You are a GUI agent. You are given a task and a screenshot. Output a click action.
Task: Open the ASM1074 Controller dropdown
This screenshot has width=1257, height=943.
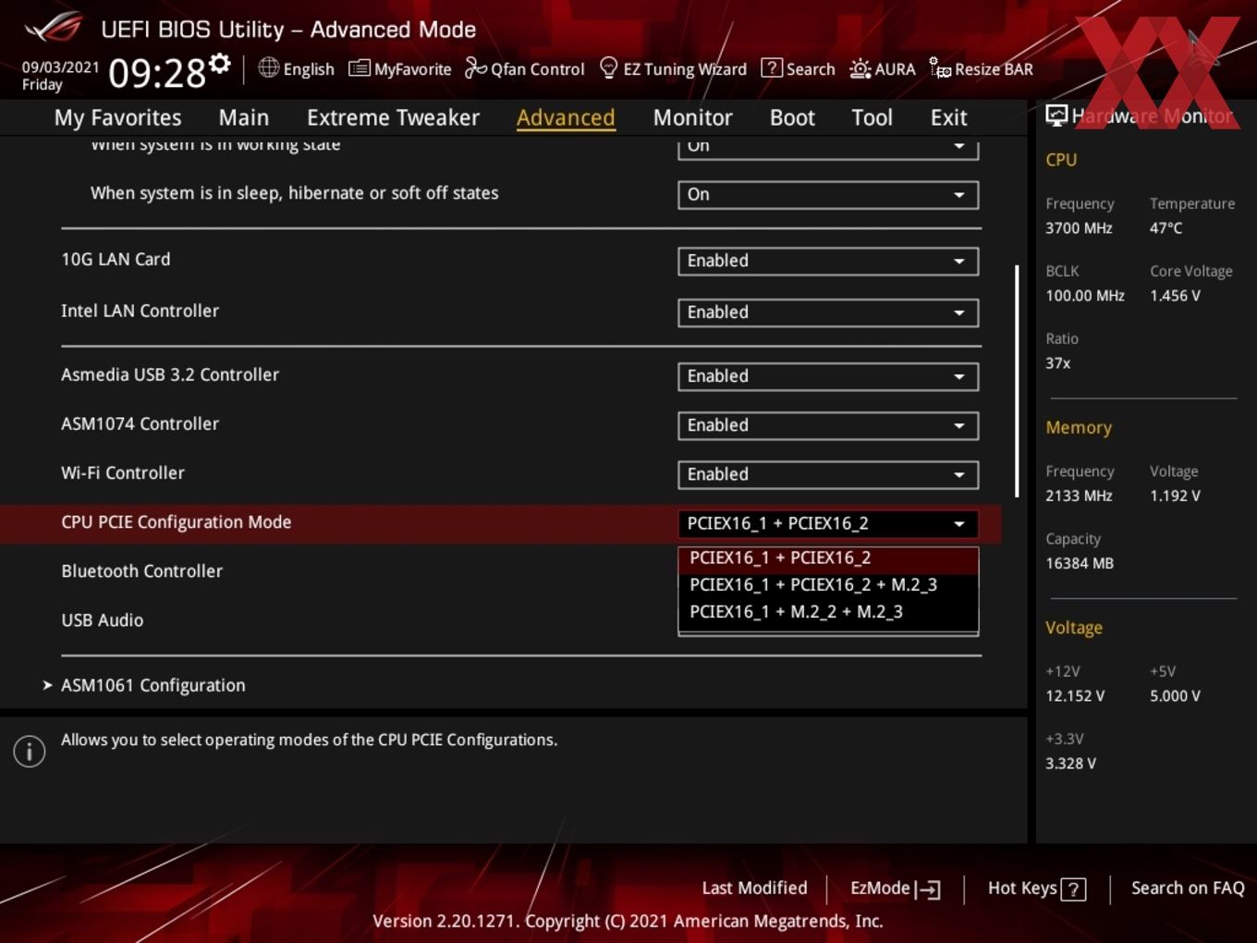(828, 425)
